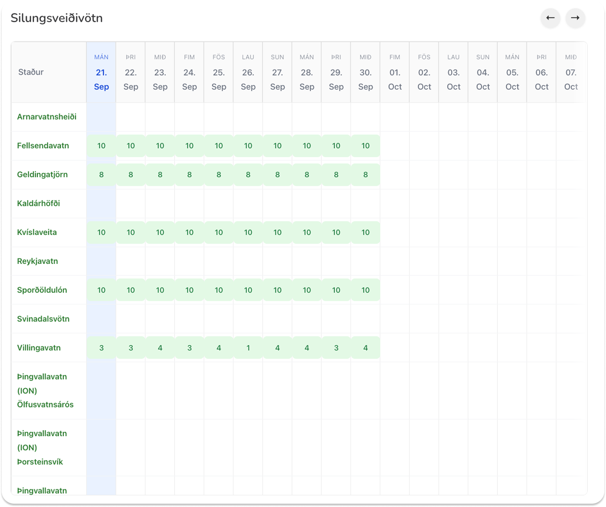Select Sporðöldulón availability on 25. Sep
This screenshot has width=606, height=507.
point(219,290)
